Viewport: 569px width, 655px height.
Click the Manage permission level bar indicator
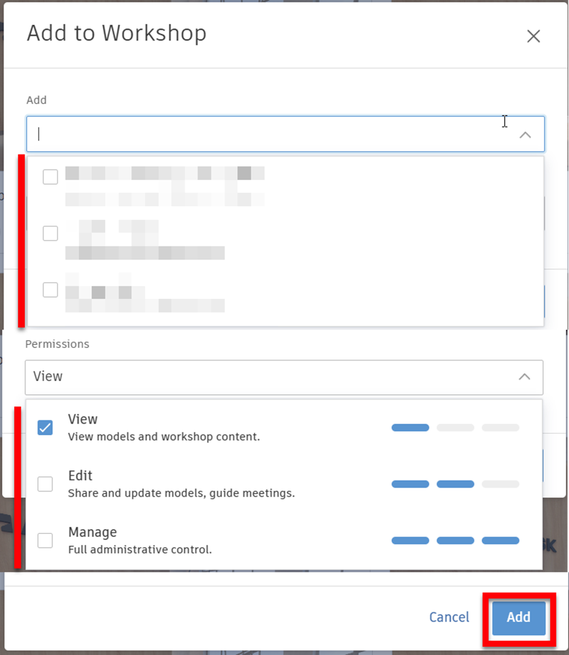pyautogui.click(x=455, y=541)
